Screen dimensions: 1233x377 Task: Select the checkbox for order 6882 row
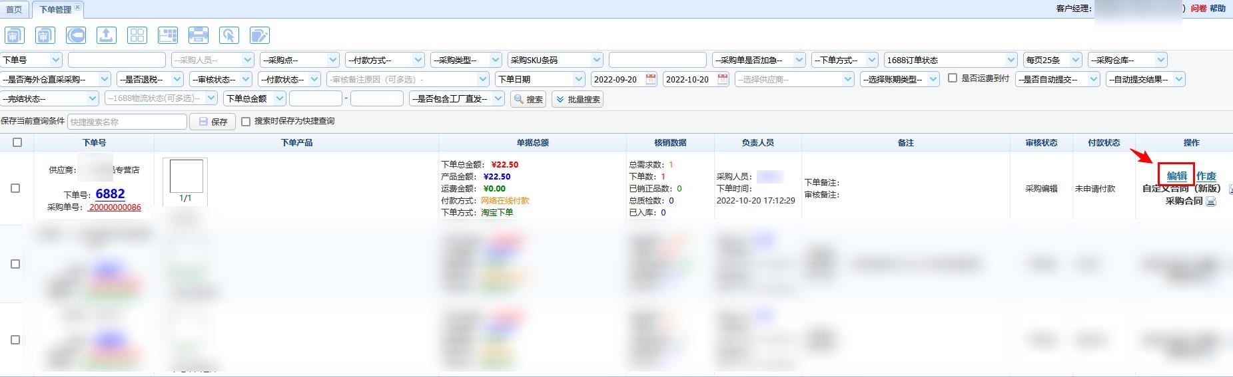point(16,188)
